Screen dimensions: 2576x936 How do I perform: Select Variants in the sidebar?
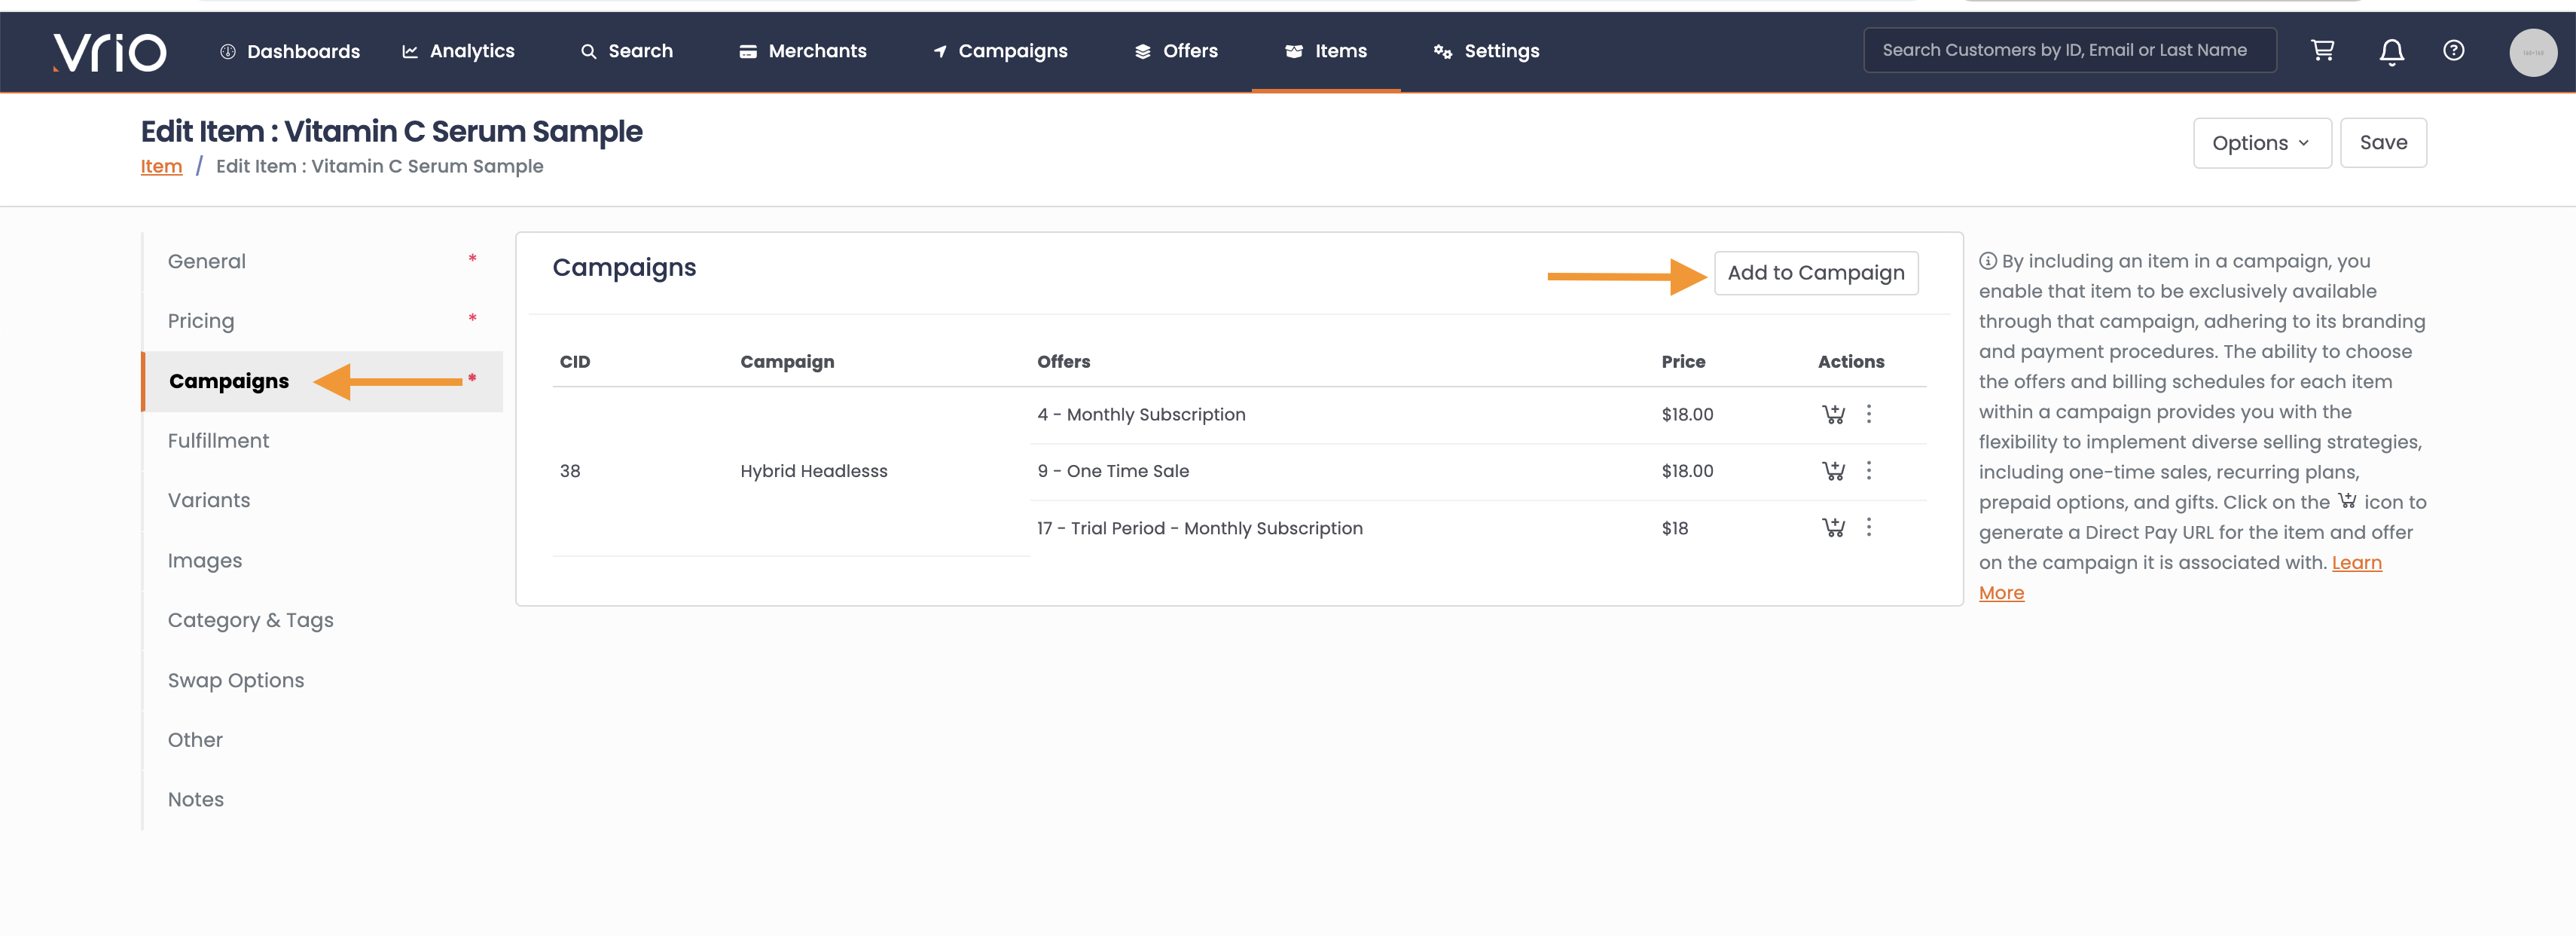pos(322,500)
